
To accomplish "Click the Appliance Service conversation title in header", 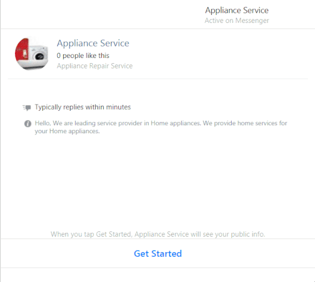I will [x=236, y=10].
